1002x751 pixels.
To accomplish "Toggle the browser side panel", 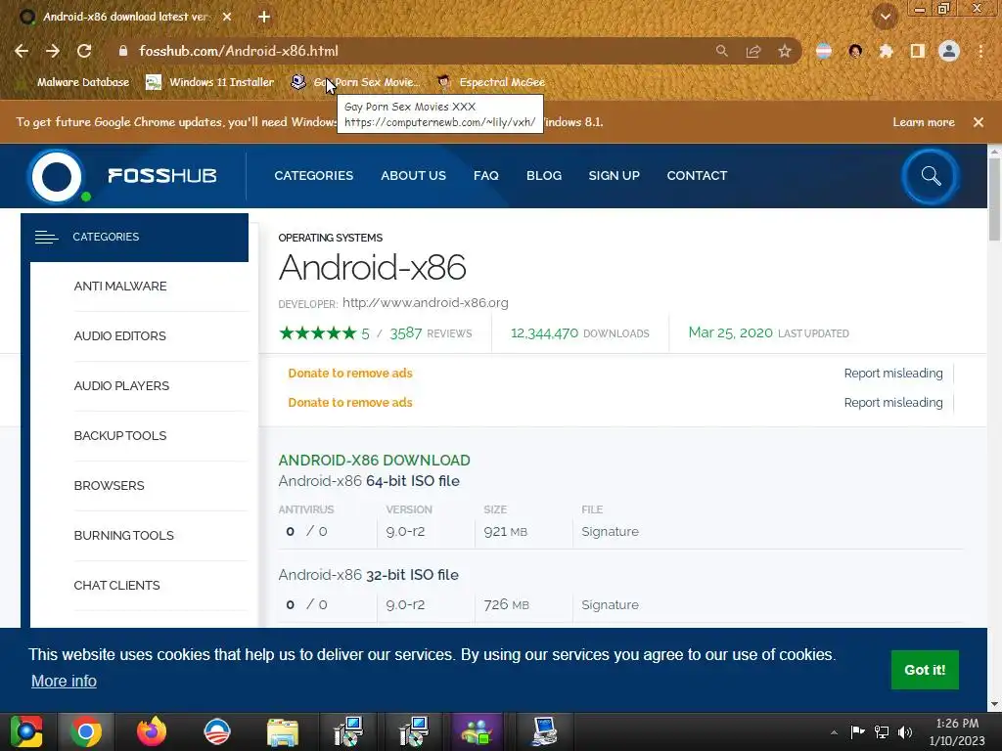I will tap(918, 51).
